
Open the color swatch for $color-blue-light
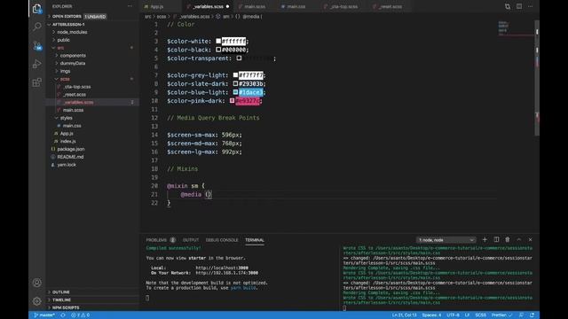(x=235, y=92)
